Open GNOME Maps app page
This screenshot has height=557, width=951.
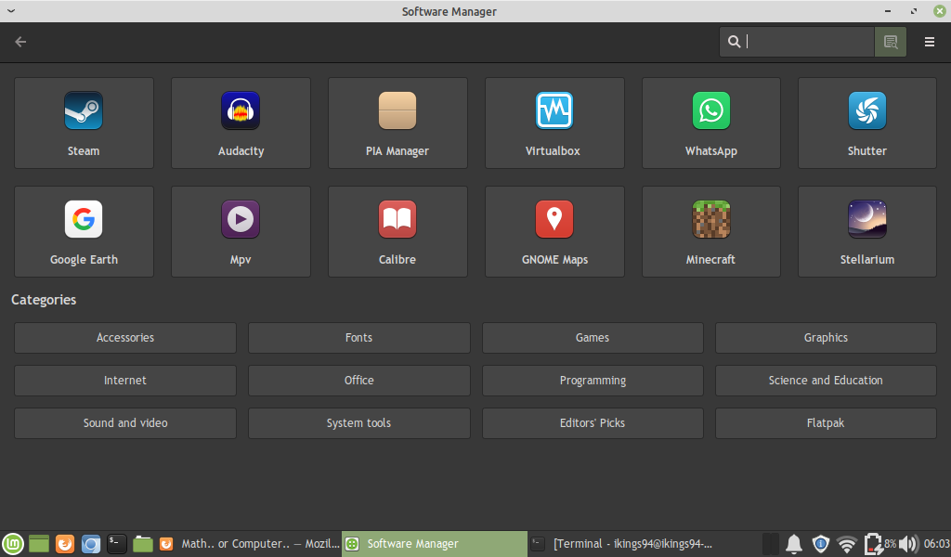(x=554, y=231)
